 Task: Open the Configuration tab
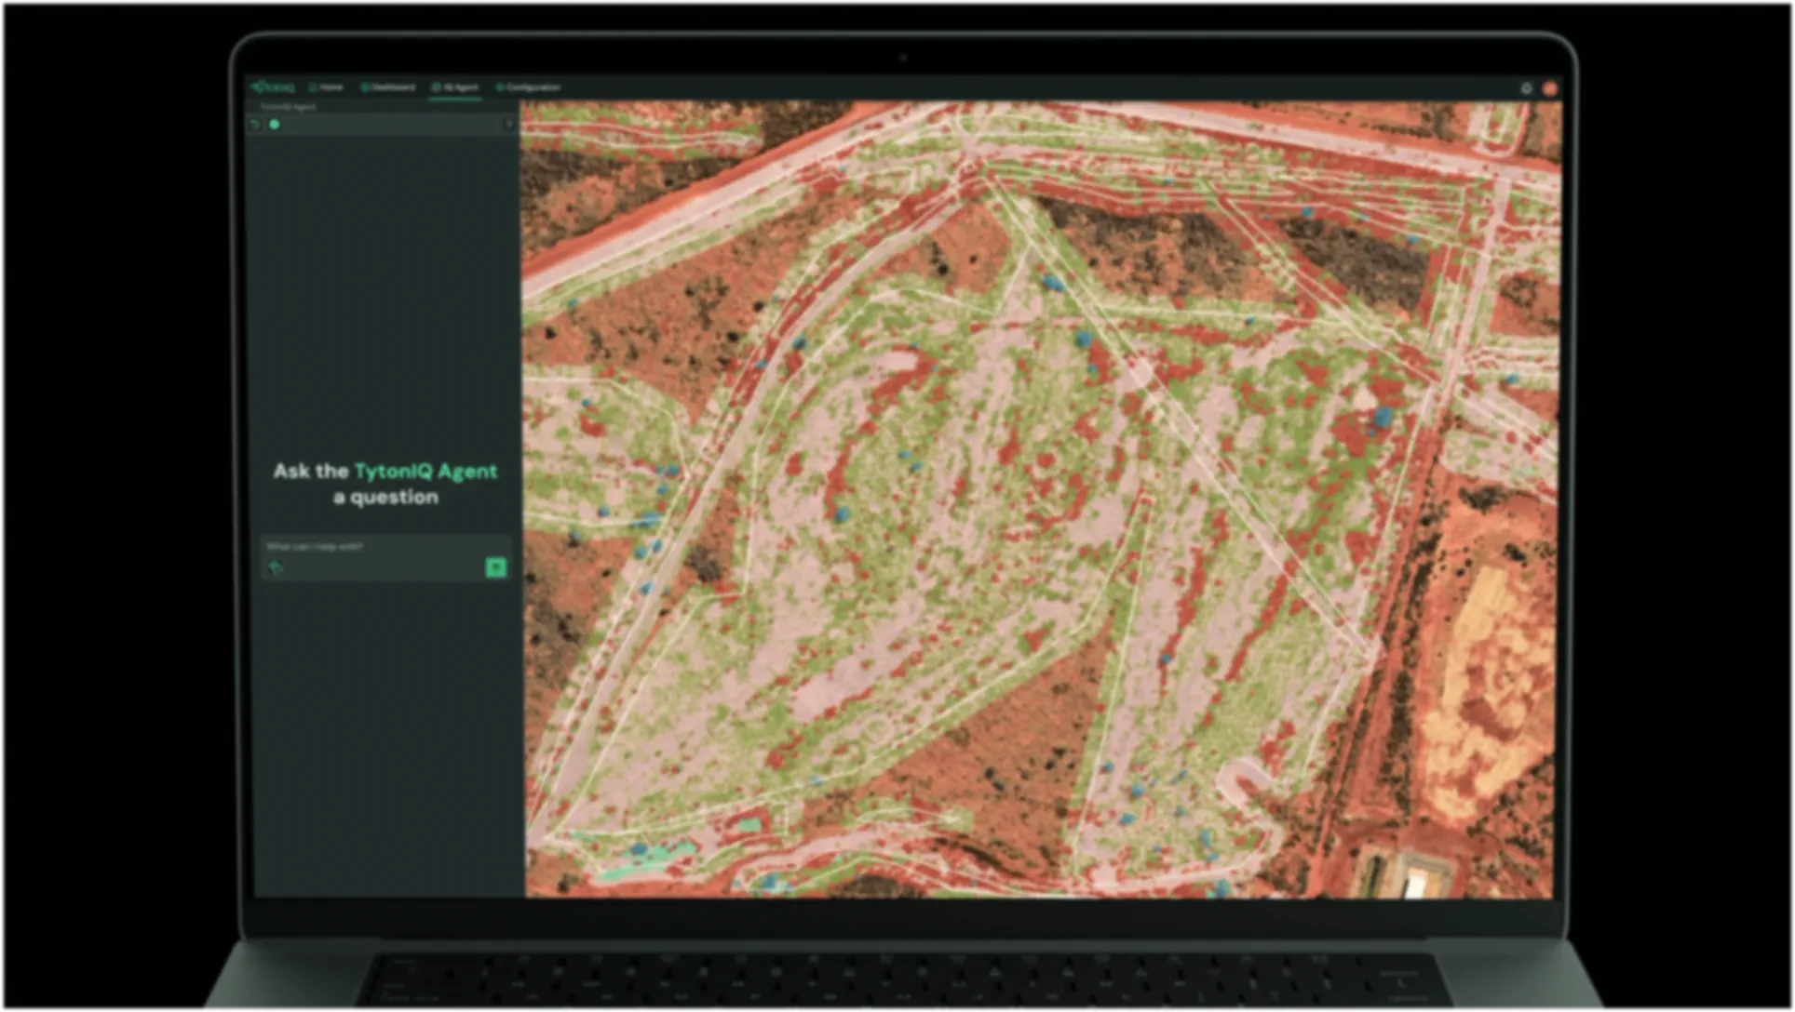[528, 87]
